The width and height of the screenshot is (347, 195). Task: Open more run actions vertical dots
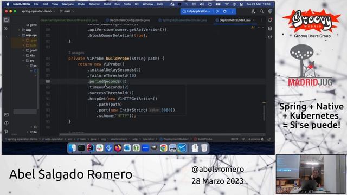pos(233,11)
